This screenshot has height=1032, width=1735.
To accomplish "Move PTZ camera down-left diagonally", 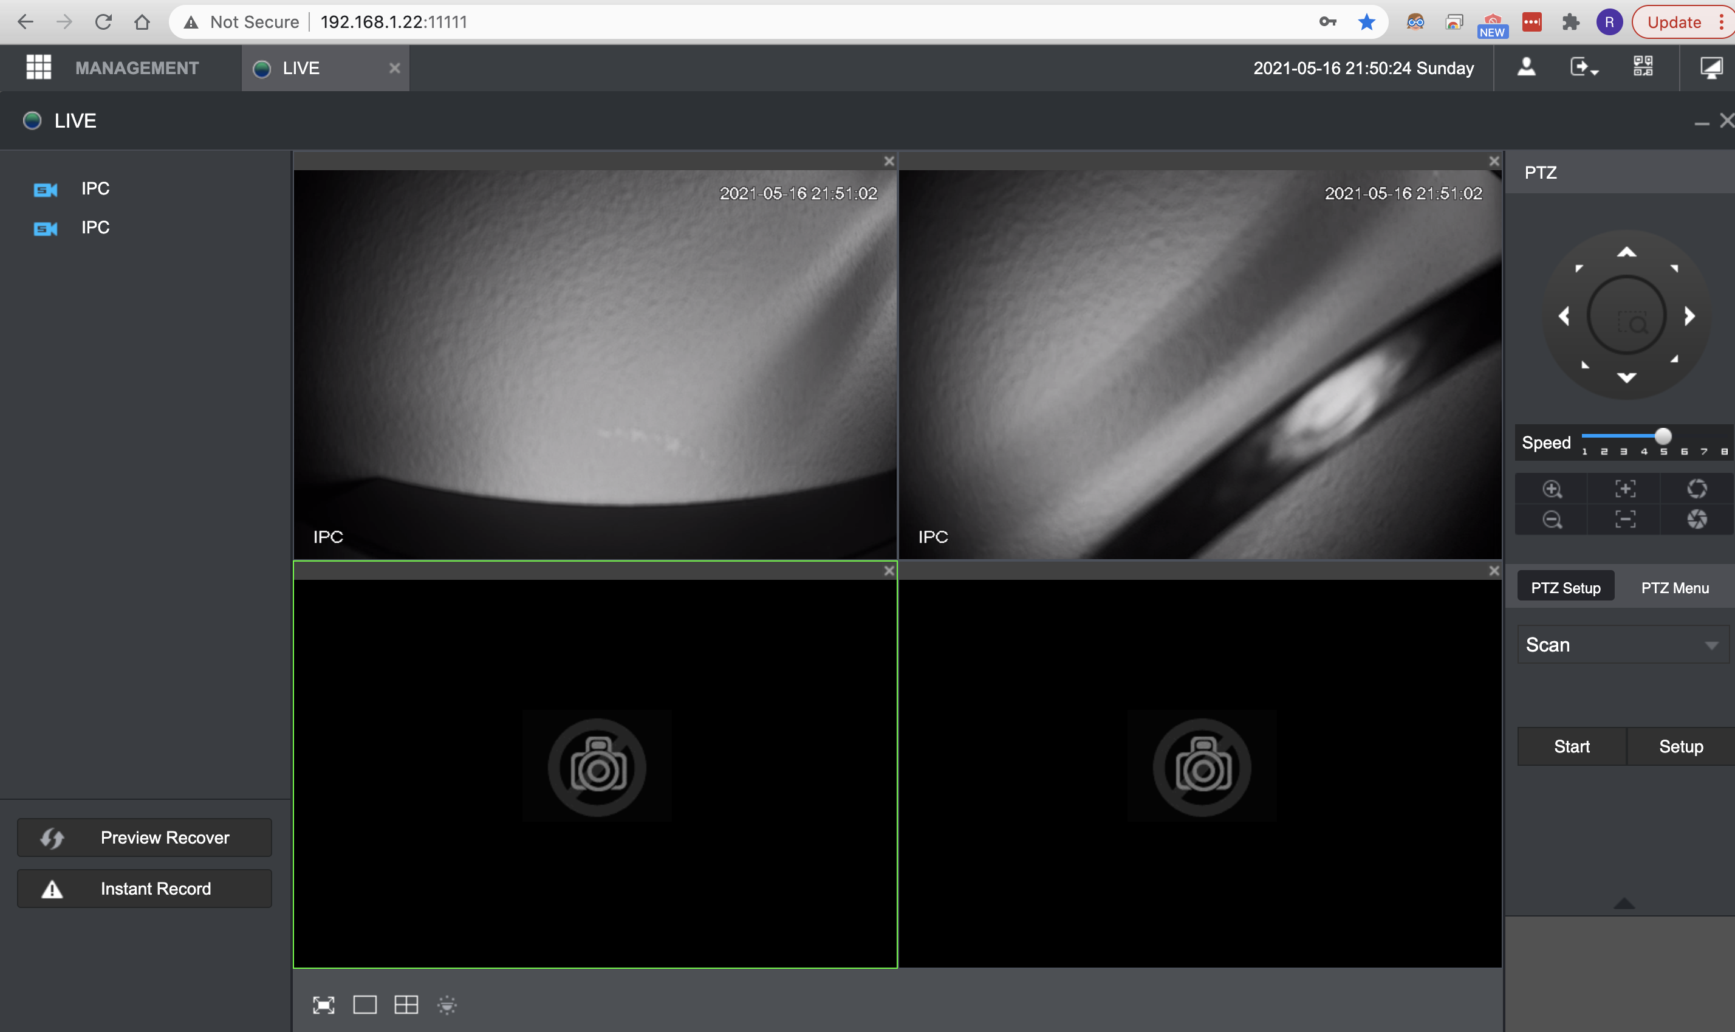I will click(1585, 365).
